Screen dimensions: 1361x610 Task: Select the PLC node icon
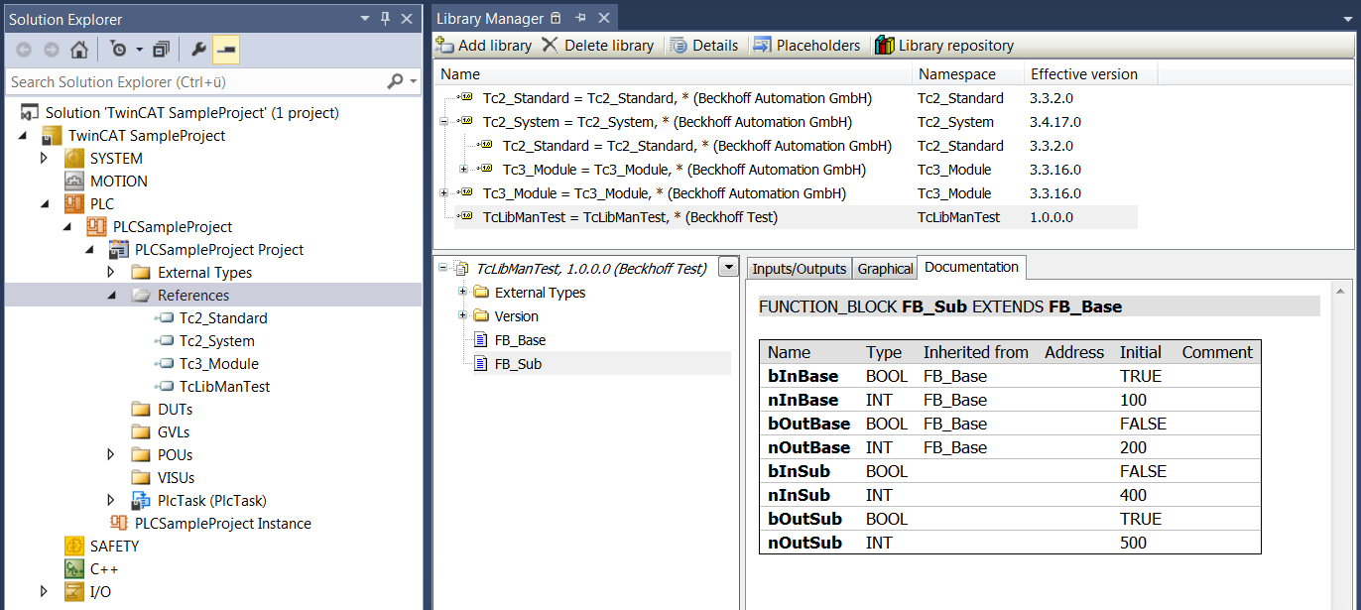point(74,204)
